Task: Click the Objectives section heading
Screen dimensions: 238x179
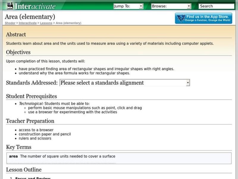Action: [18, 52]
